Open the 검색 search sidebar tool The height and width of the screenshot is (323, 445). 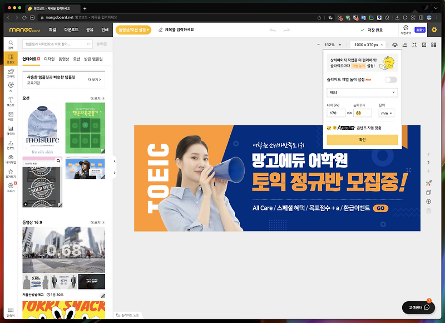[11, 45]
